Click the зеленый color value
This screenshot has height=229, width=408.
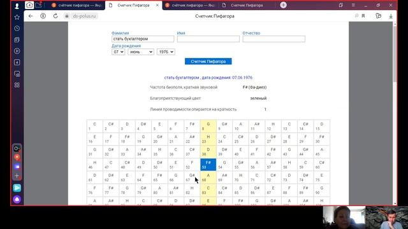258,99
